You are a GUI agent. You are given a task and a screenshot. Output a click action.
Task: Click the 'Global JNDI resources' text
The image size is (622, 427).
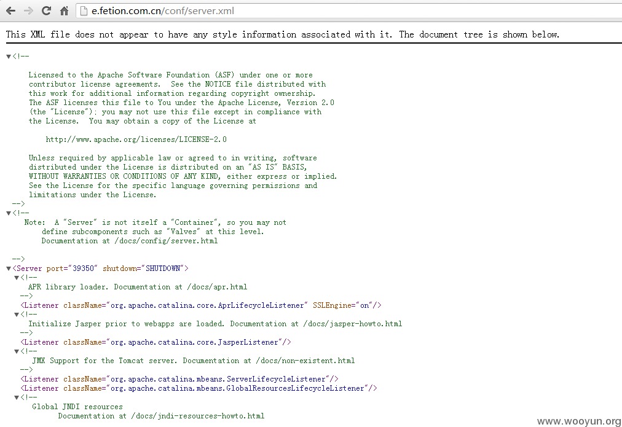click(x=77, y=407)
